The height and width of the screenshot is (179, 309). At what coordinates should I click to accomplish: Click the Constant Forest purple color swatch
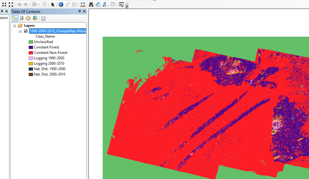click(x=31, y=47)
